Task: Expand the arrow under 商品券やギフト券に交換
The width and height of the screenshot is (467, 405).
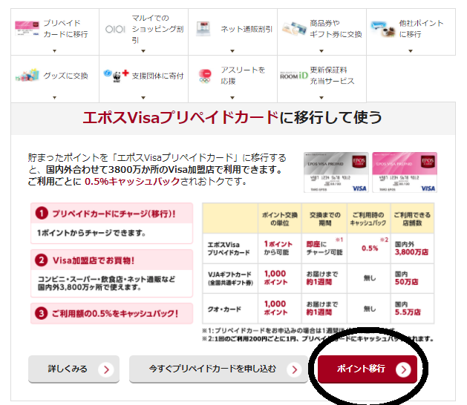Action: (x=321, y=51)
